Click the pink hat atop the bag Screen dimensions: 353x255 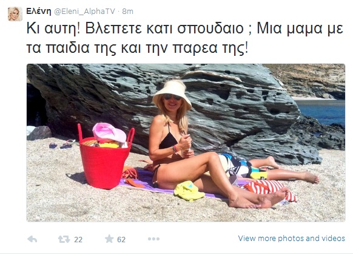109,133
